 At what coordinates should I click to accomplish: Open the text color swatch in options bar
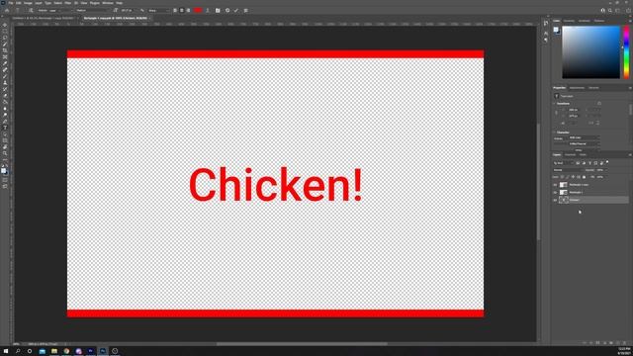pyautogui.click(x=198, y=11)
